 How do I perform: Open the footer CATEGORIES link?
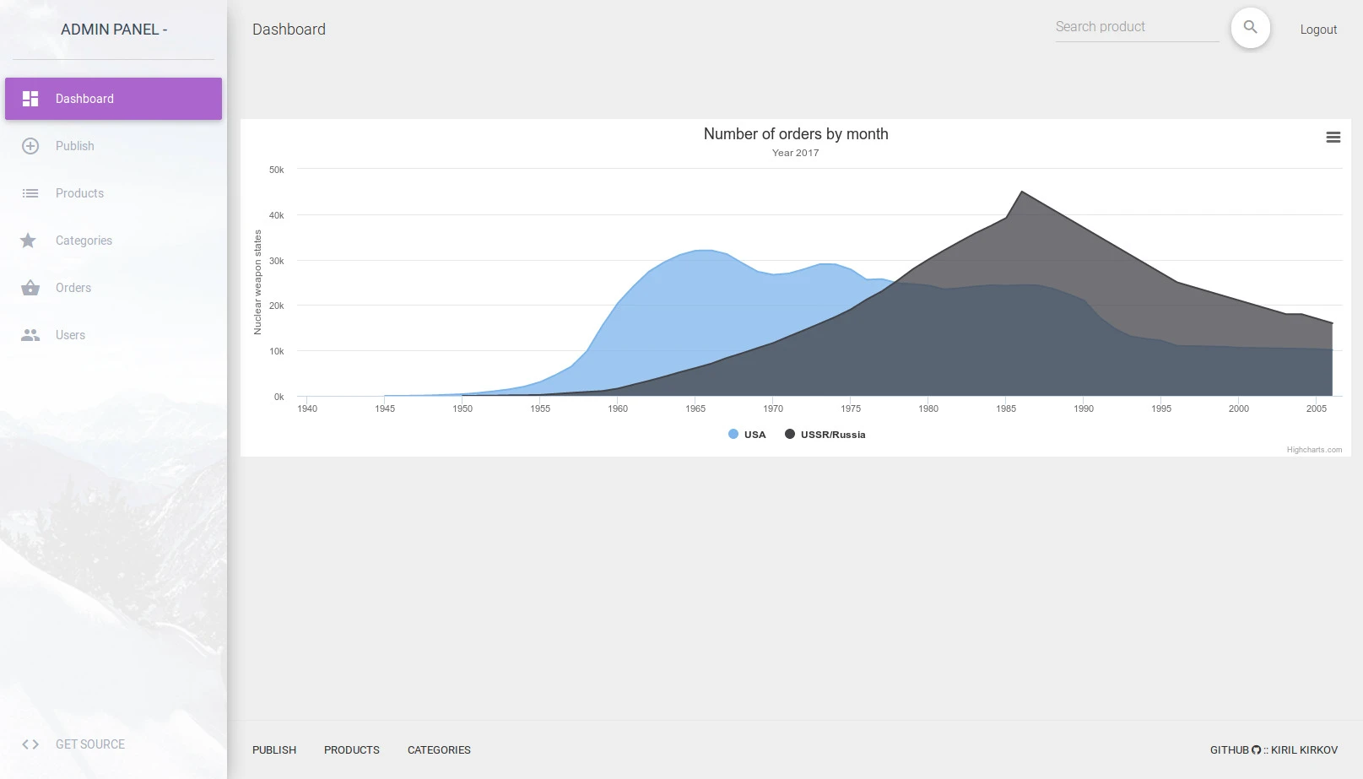pyautogui.click(x=439, y=749)
